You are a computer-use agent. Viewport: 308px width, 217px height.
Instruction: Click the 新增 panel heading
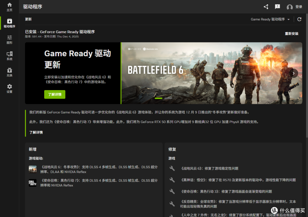(x=33, y=149)
